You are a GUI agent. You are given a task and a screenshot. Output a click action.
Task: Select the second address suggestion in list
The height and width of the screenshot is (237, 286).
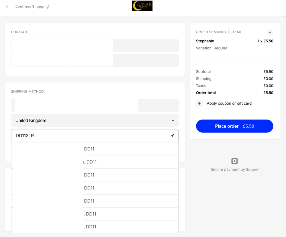click(x=95, y=162)
